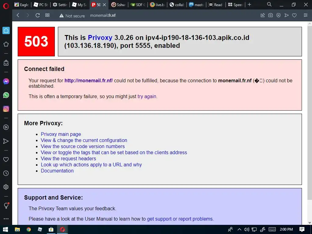Viewport: 312px width, 234px height.
Task: Open the Windows Start menu
Action: tap(5, 229)
